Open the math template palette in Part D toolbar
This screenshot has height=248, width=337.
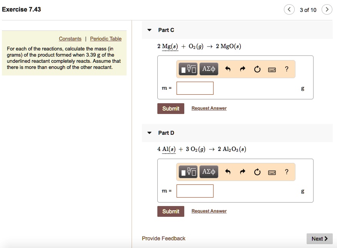tap(188, 172)
